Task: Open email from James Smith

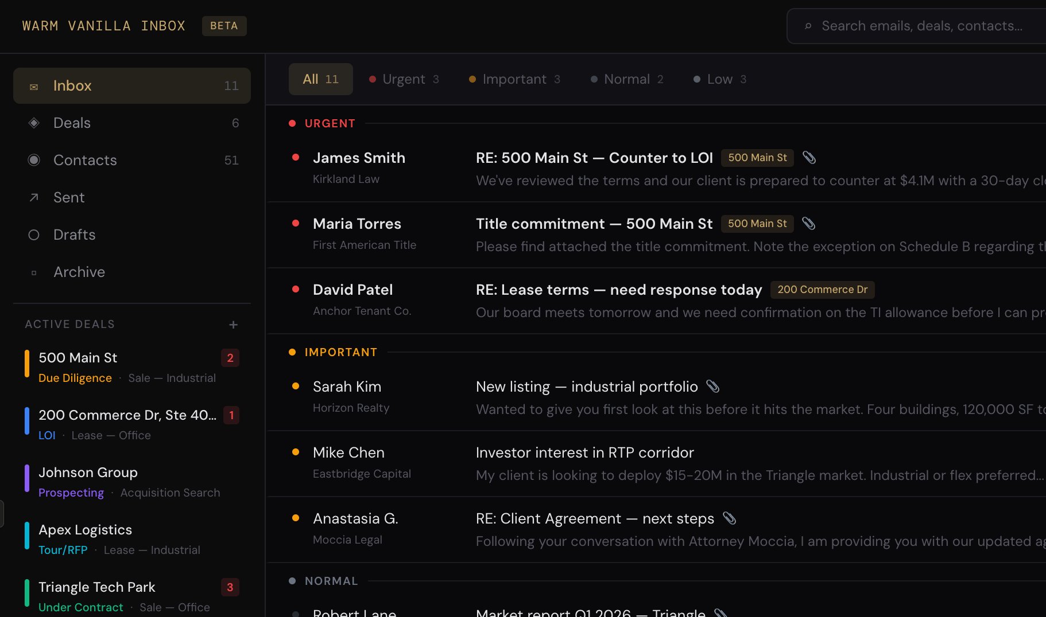Action: [x=656, y=169]
